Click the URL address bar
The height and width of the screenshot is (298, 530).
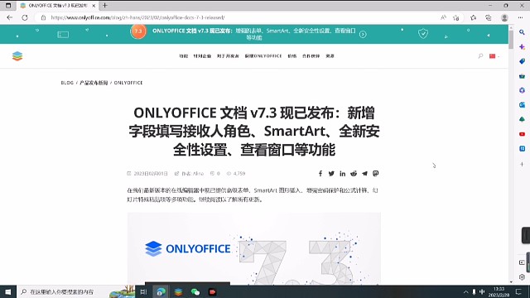click(x=237, y=17)
